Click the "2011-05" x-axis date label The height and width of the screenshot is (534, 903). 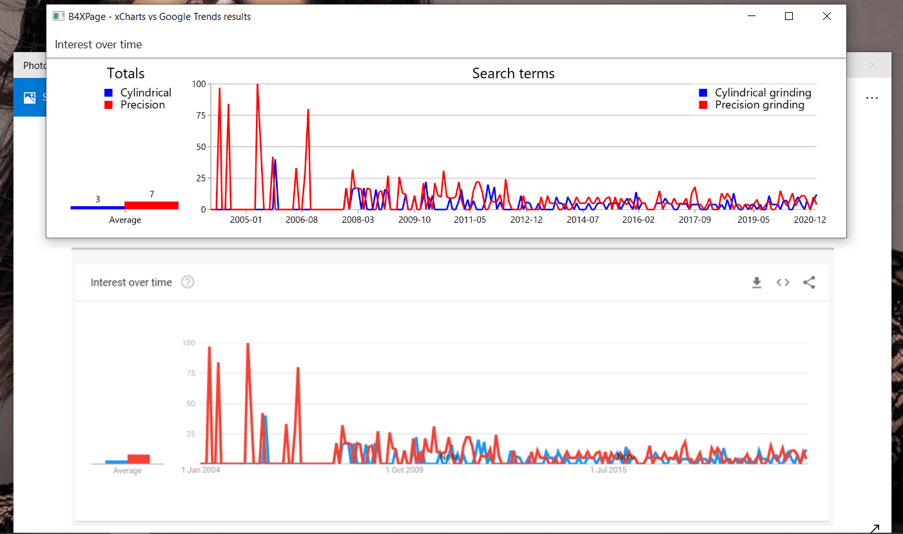click(471, 220)
